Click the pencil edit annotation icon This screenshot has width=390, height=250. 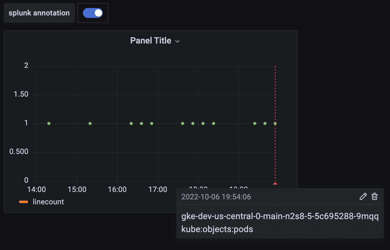click(x=363, y=197)
